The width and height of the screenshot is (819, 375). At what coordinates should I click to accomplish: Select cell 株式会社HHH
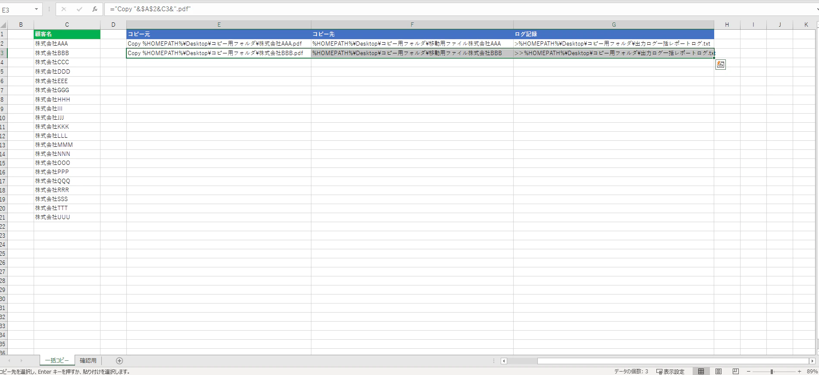(x=67, y=99)
